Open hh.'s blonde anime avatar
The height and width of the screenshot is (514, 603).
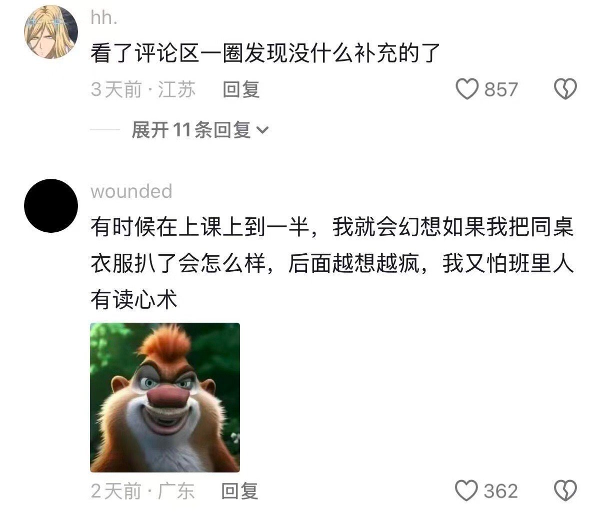51,32
